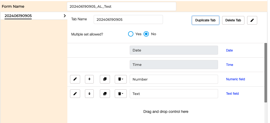Click the Text field blue link
This screenshot has height=123, width=270.
(x=232, y=94)
